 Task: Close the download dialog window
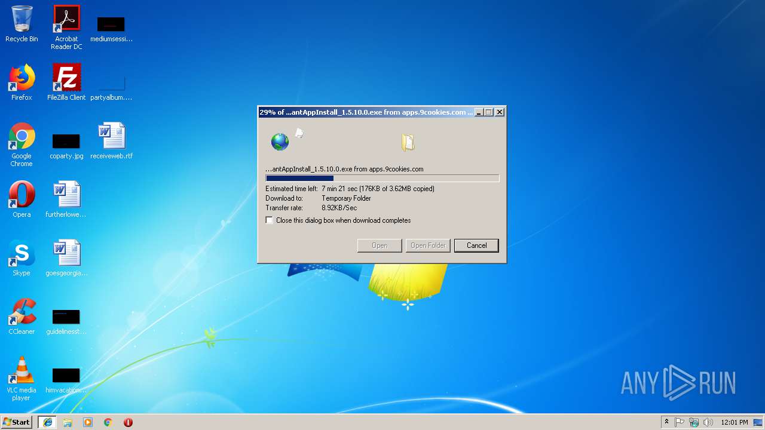(500, 112)
